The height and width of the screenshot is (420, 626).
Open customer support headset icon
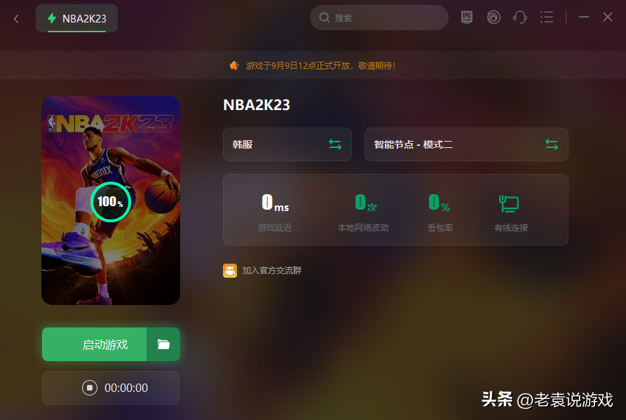click(520, 18)
